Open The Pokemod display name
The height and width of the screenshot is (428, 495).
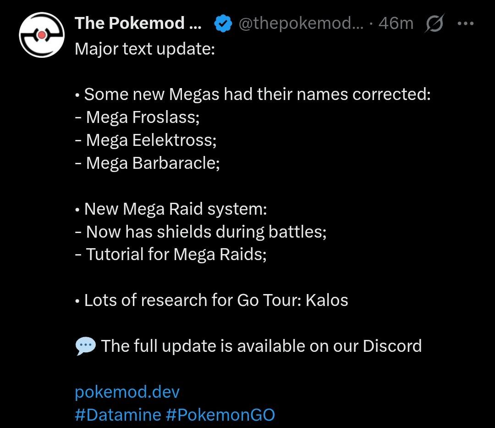(x=137, y=23)
